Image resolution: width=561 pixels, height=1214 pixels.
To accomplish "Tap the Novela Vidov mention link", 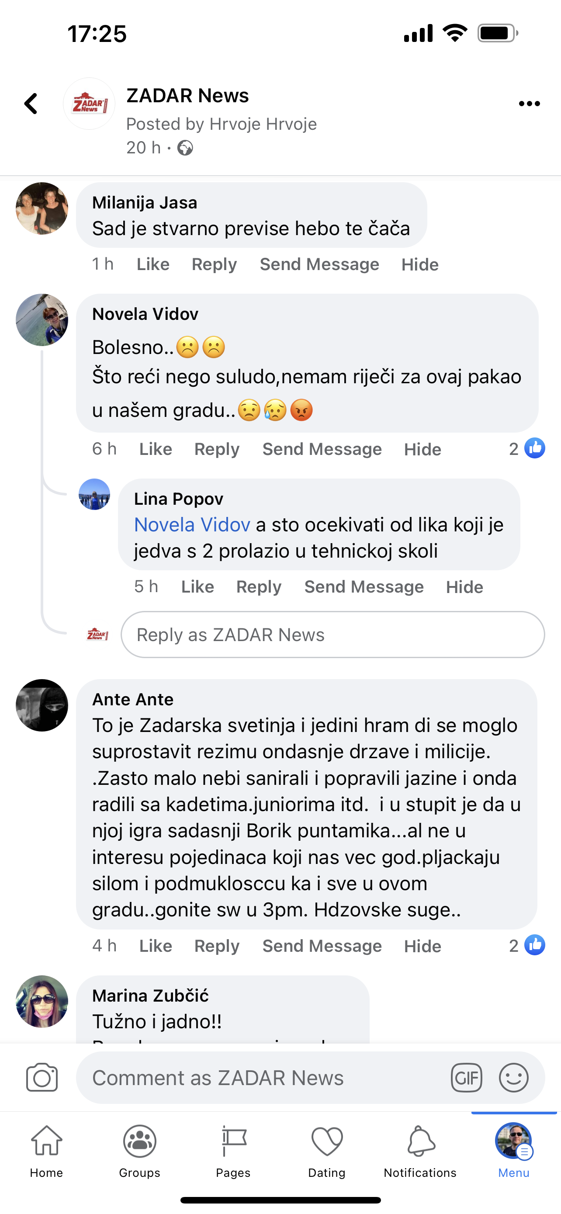I will tap(192, 524).
